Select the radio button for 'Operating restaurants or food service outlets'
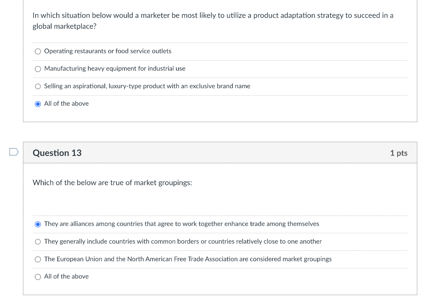This screenshot has width=429, height=301. click(x=38, y=51)
